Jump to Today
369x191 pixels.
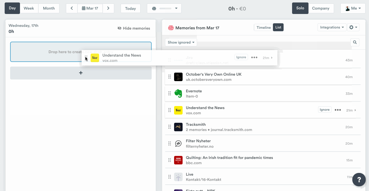tap(130, 8)
